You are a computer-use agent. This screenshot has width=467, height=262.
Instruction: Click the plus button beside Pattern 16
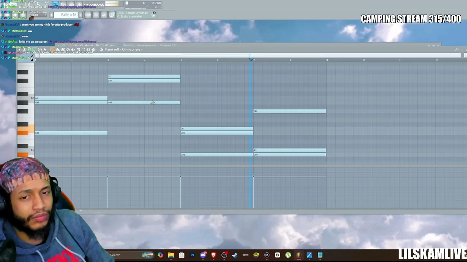(81, 15)
